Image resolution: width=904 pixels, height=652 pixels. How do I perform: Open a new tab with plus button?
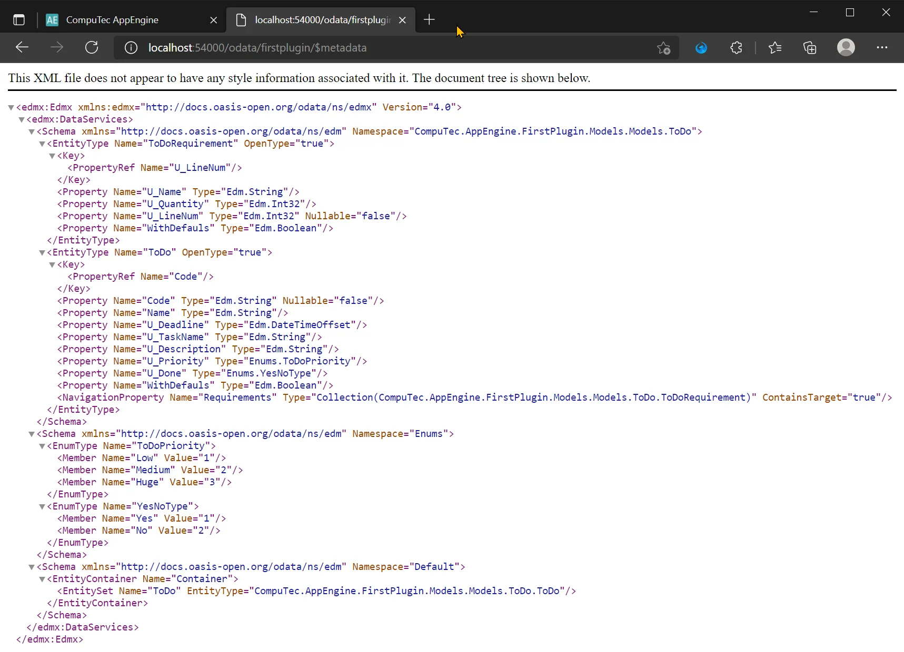point(429,20)
